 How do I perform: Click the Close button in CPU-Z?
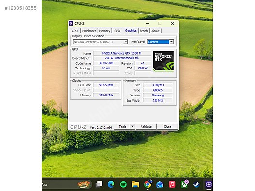pyautogui.click(x=167, y=127)
